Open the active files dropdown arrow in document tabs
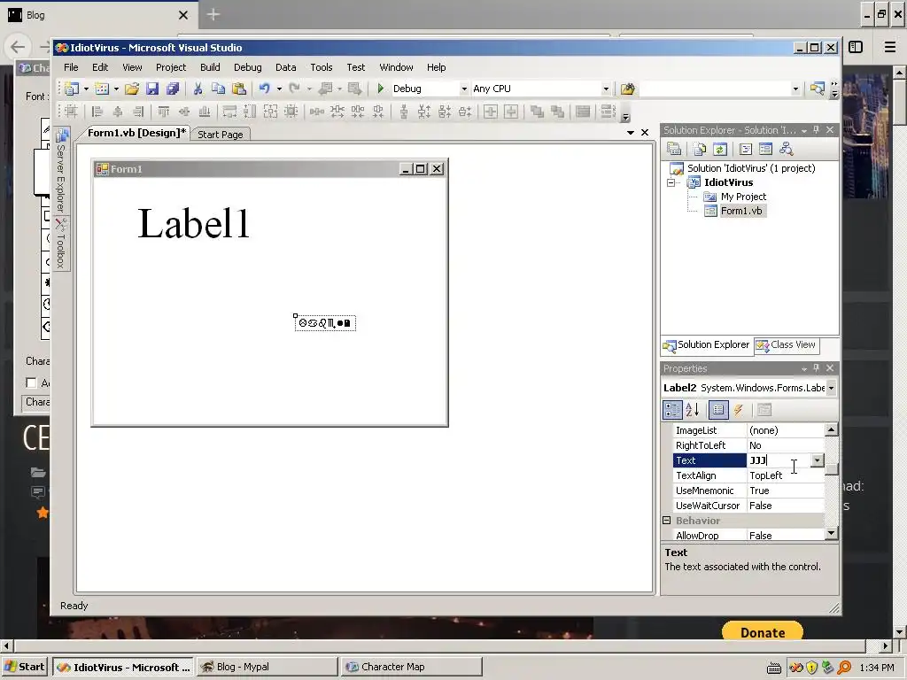907x680 pixels. (x=631, y=133)
